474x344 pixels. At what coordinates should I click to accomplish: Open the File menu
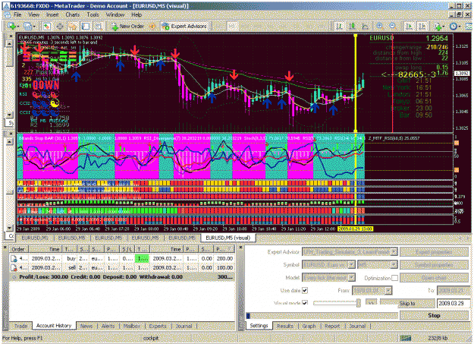click(x=17, y=14)
